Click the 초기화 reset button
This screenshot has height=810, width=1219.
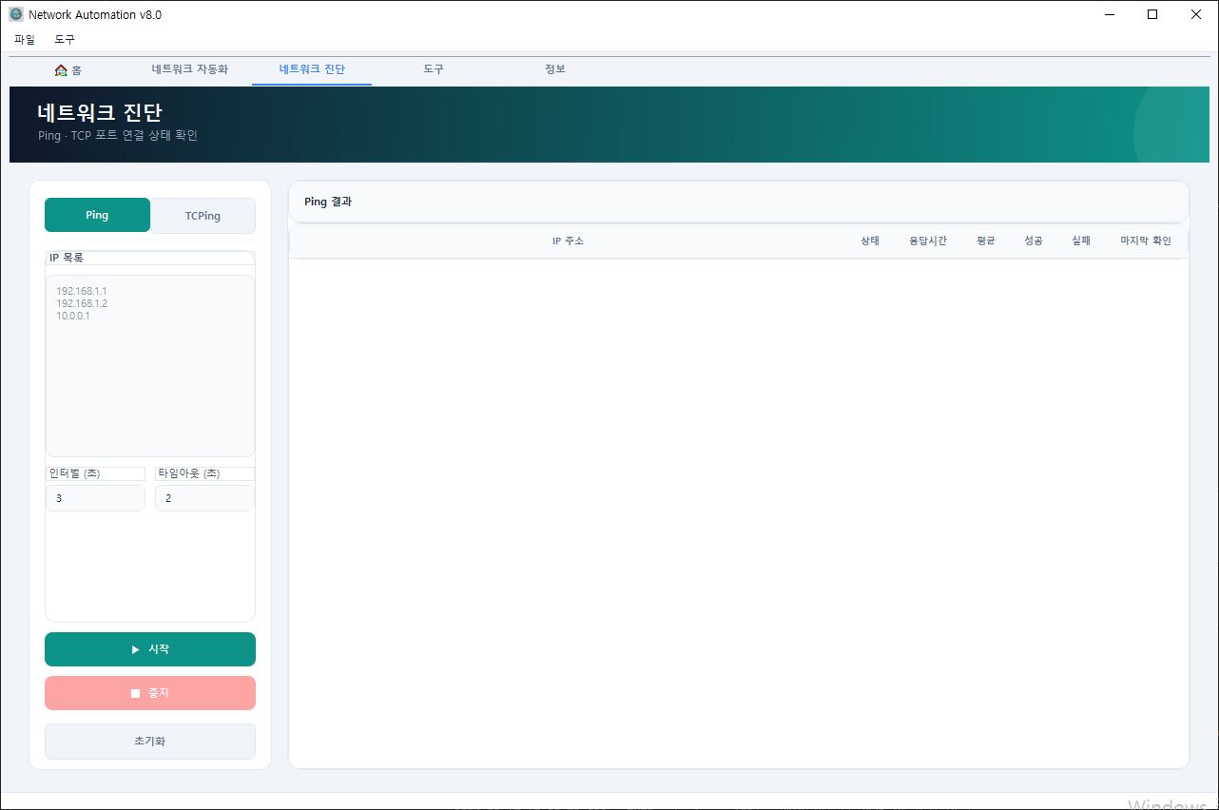(150, 742)
